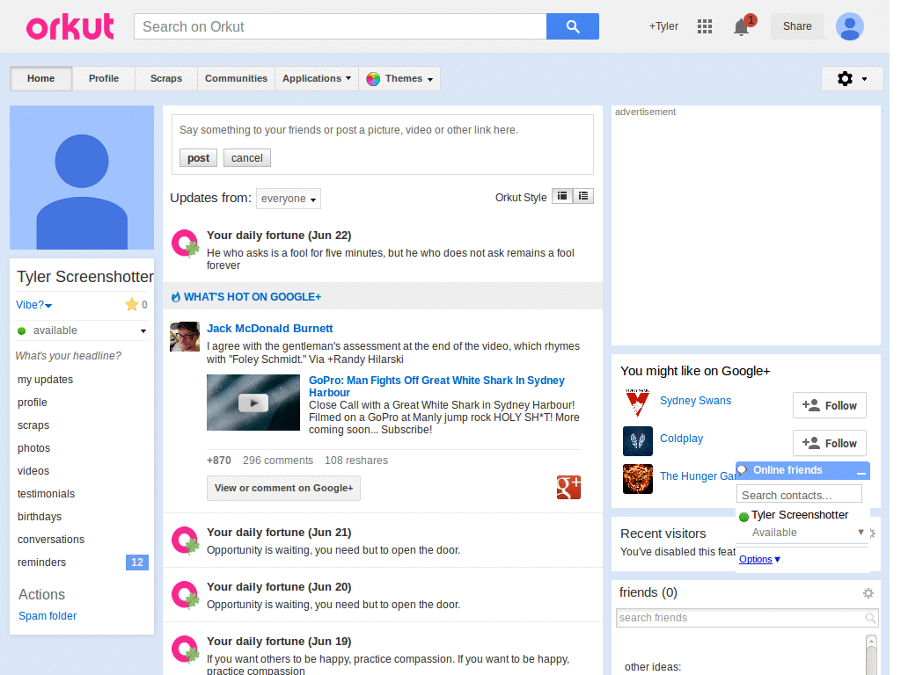Click the blue search magnifier button
Image resolution: width=901 pixels, height=675 pixels.
click(x=572, y=26)
